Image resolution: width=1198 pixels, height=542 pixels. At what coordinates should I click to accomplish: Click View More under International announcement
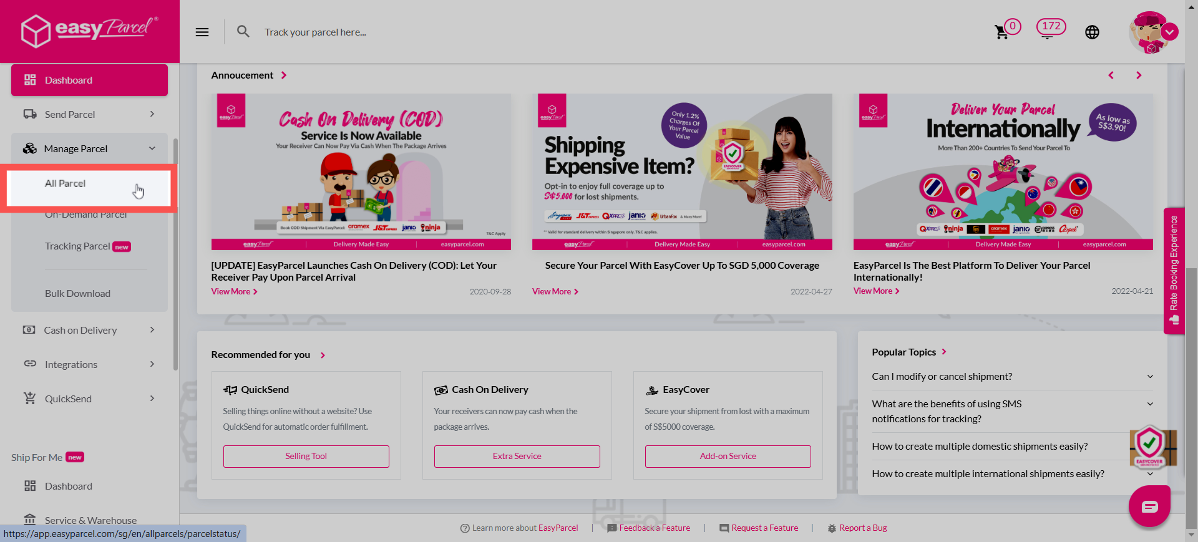tap(876, 291)
